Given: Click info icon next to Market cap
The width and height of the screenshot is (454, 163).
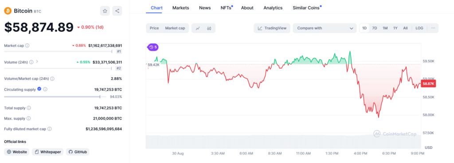Looking at the screenshot, I should click(x=27, y=46).
